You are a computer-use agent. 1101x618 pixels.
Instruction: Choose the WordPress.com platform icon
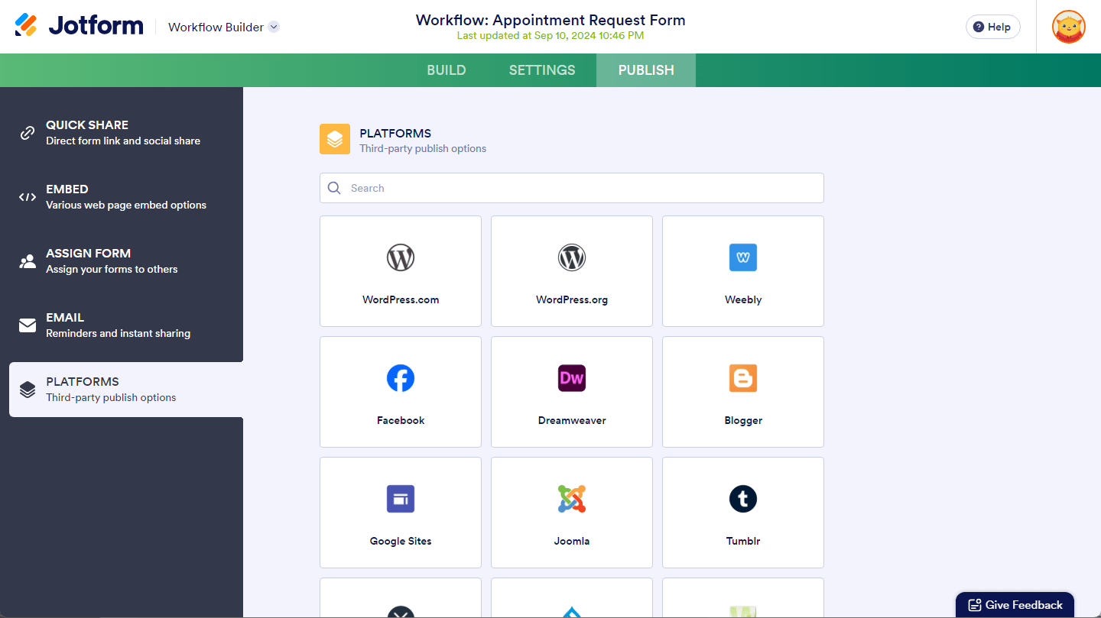[401, 257]
